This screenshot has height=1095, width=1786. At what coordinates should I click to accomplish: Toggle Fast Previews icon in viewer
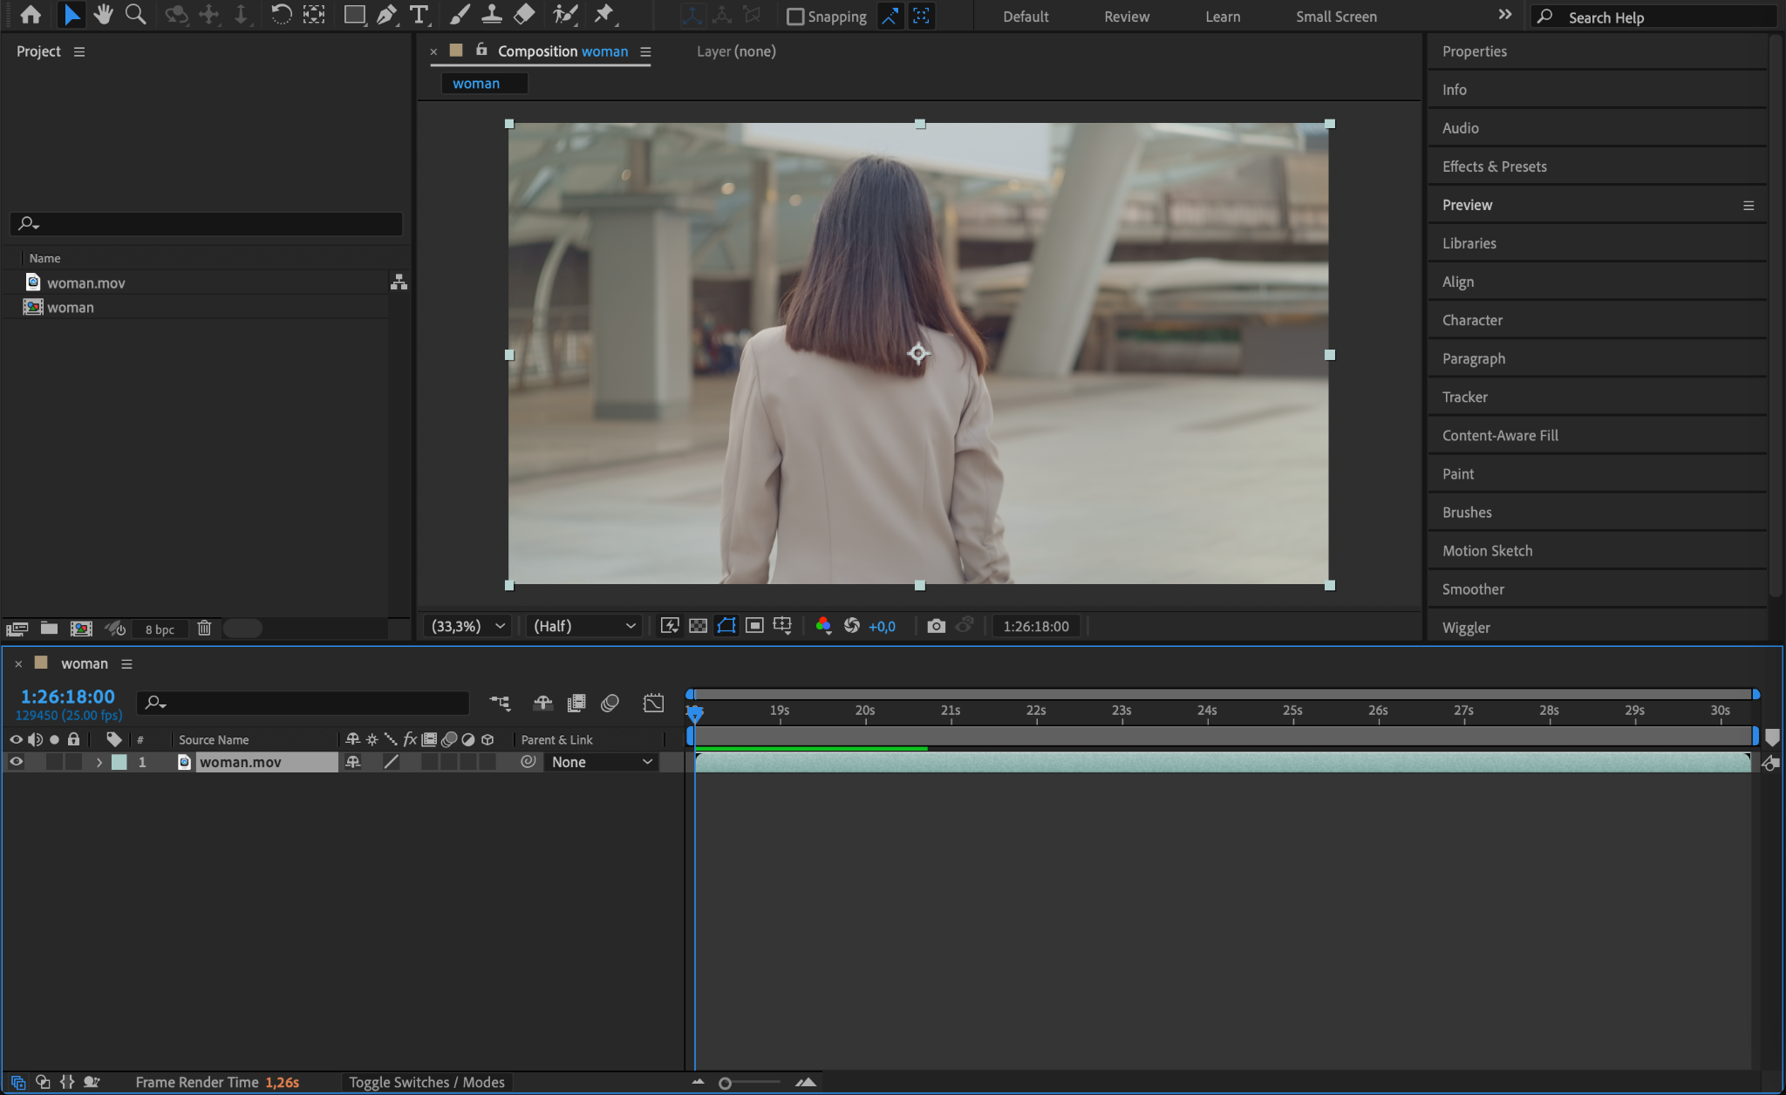670,626
